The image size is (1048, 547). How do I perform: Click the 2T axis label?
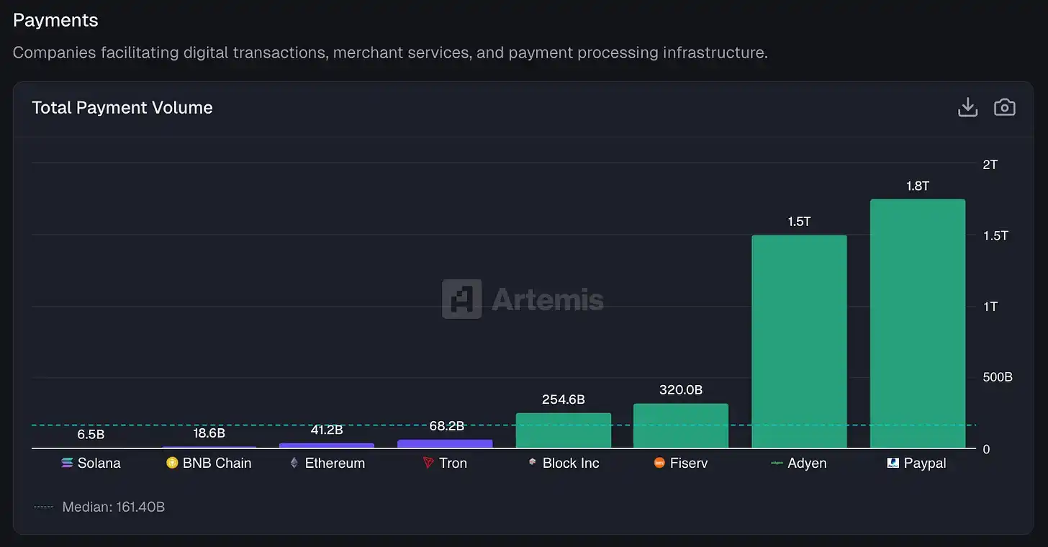pyautogui.click(x=990, y=164)
